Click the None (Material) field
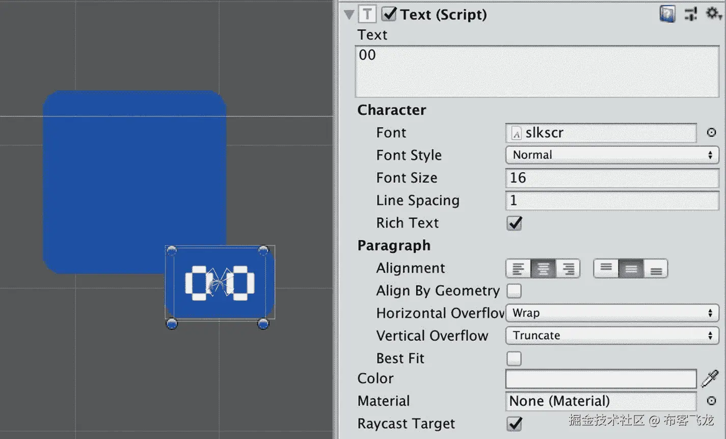The width and height of the screenshot is (726, 439). coord(601,401)
